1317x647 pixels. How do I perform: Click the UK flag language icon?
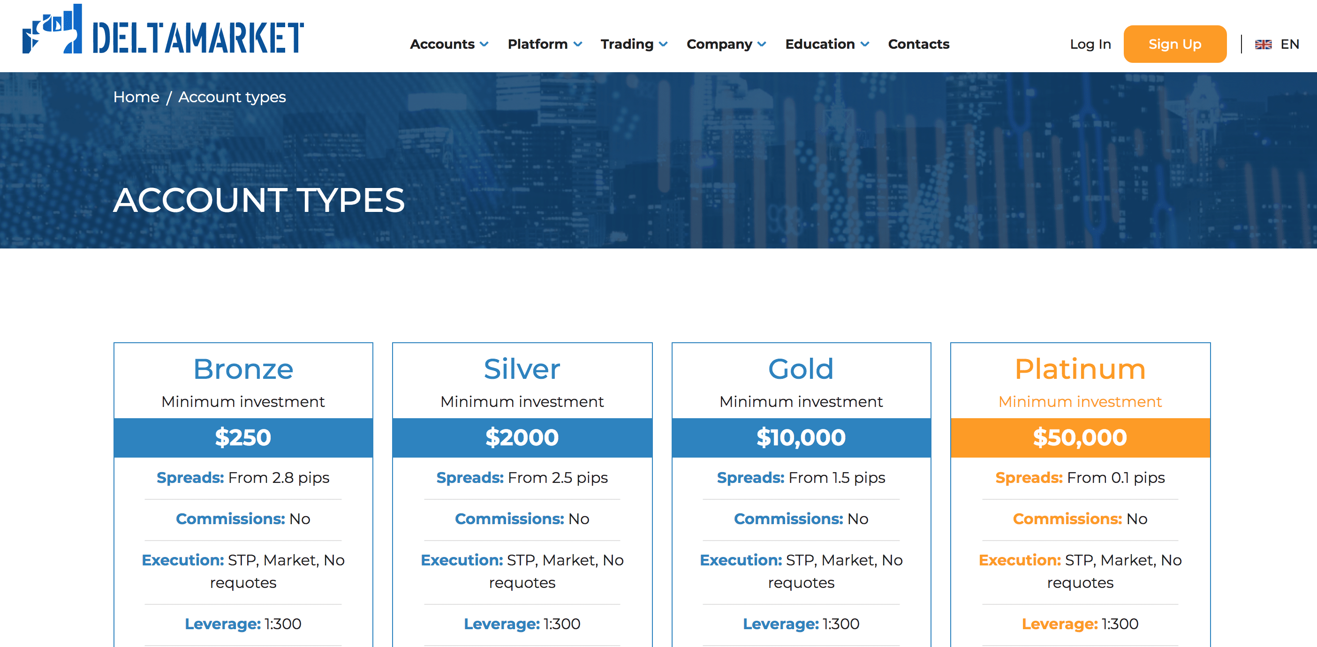(x=1263, y=45)
